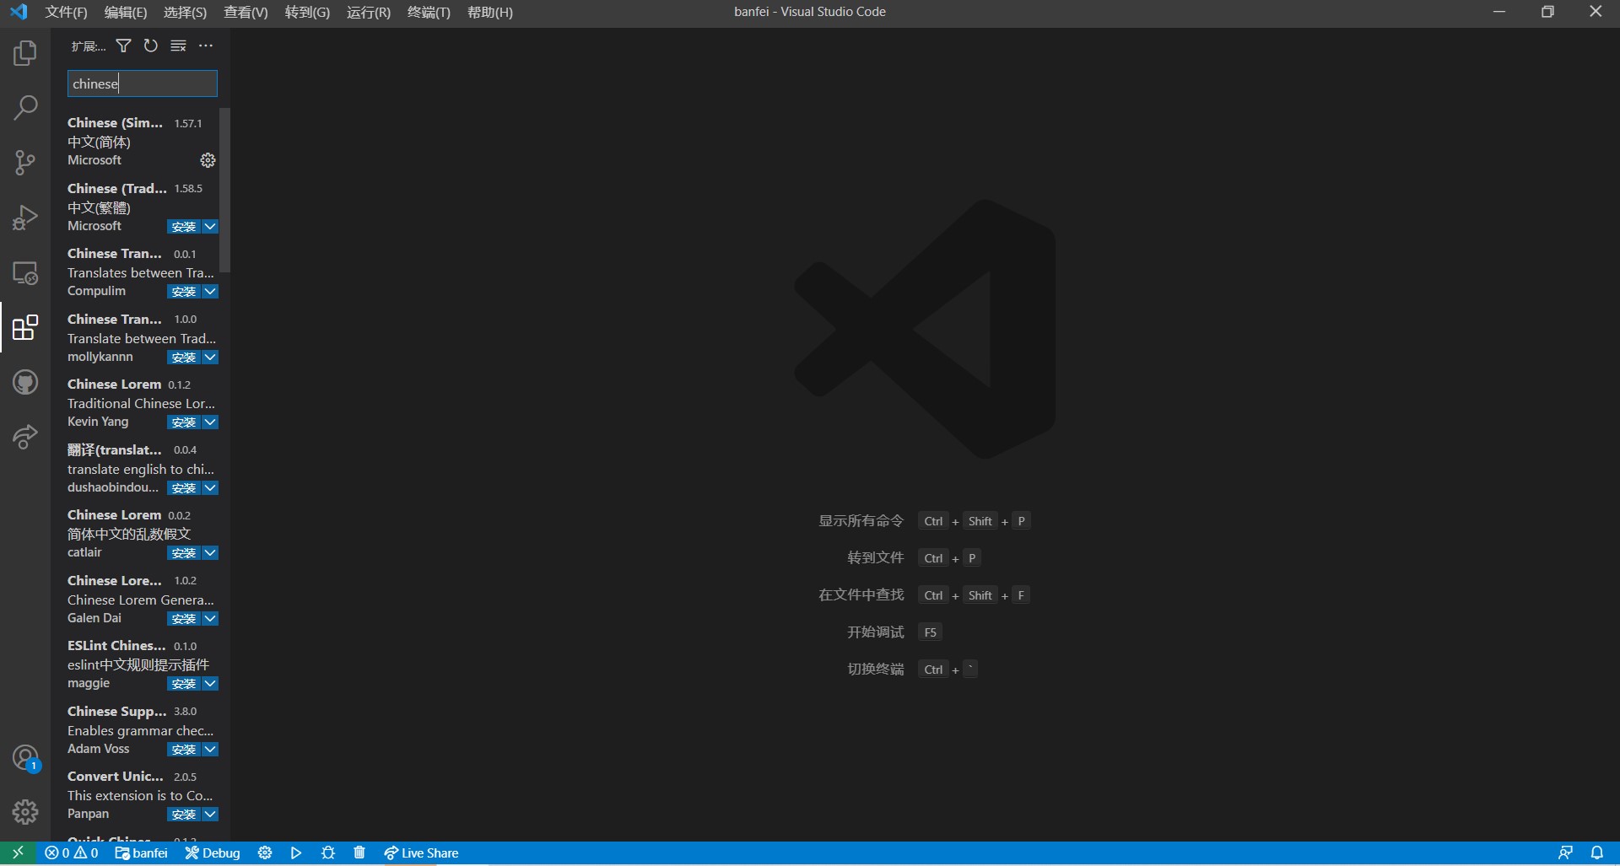Show errors and warnings in status bar
Screen dimensions: 1620x866
tap(72, 853)
